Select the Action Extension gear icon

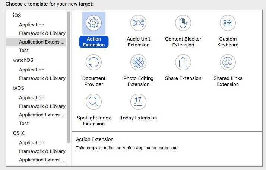tap(94, 23)
